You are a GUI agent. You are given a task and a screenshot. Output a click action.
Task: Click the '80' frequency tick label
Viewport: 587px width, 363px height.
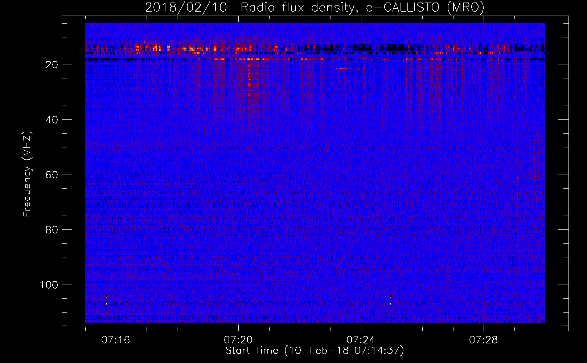coord(52,230)
